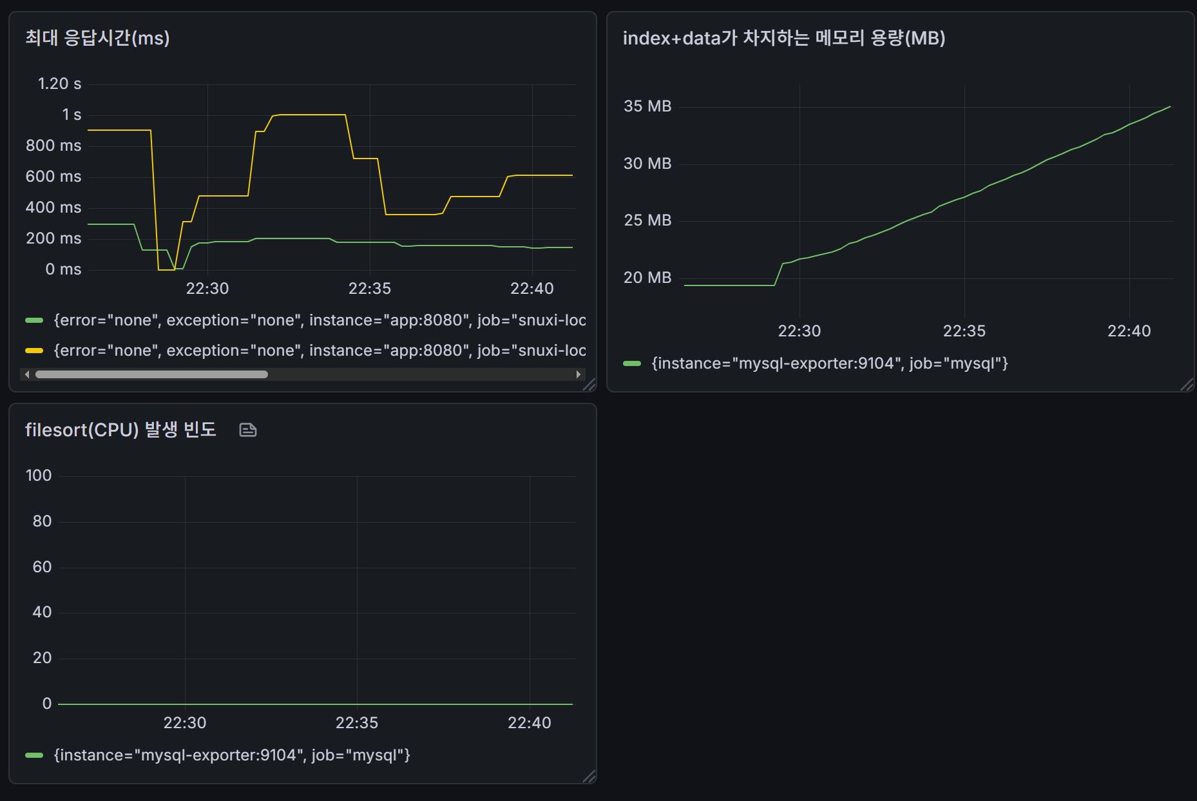Toggle mysql-exporter series label in filesort panel
The height and width of the screenshot is (801, 1197).
pyautogui.click(x=232, y=755)
